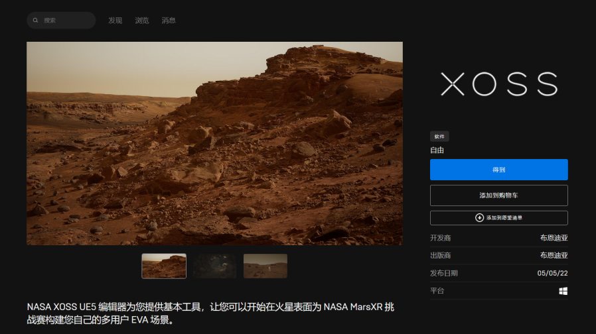Go to the 消息 tab
Image resolution: width=596 pixels, height=334 pixels.
tap(169, 21)
